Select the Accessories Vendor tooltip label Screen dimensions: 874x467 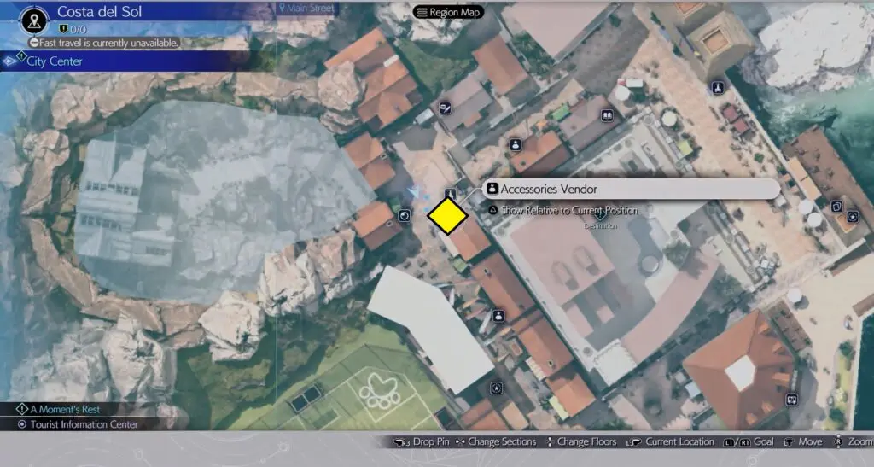tap(548, 190)
